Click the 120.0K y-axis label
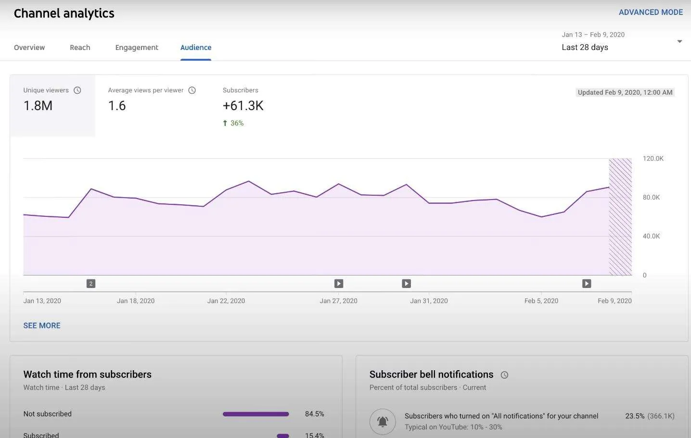The width and height of the screenshot is (691, 438). pos(653,159)
